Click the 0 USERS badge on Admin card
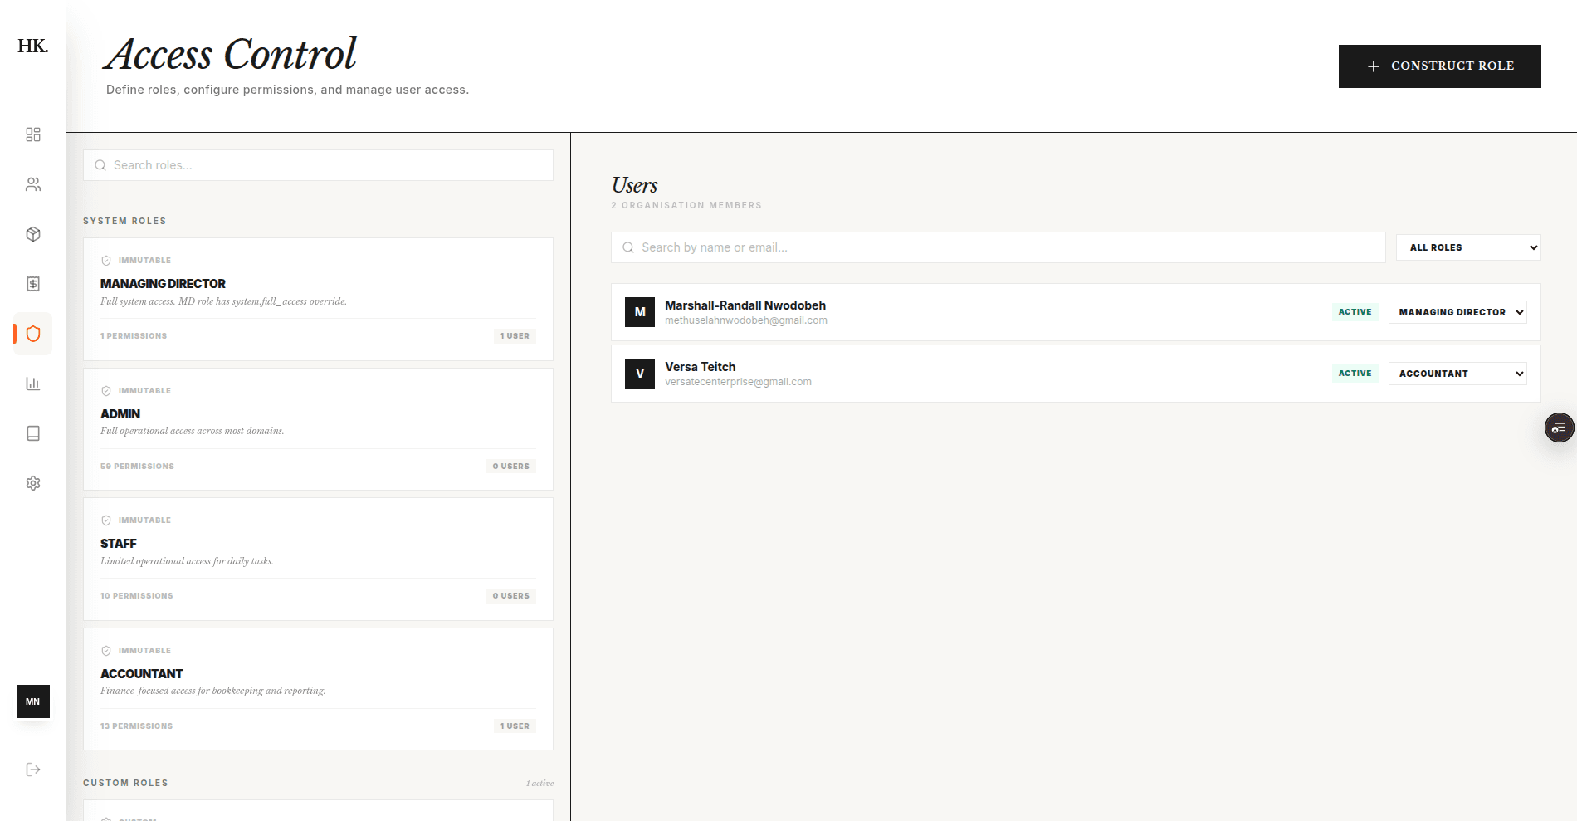The height and width of the screenshot is (821, 1577). click(511, 467)
